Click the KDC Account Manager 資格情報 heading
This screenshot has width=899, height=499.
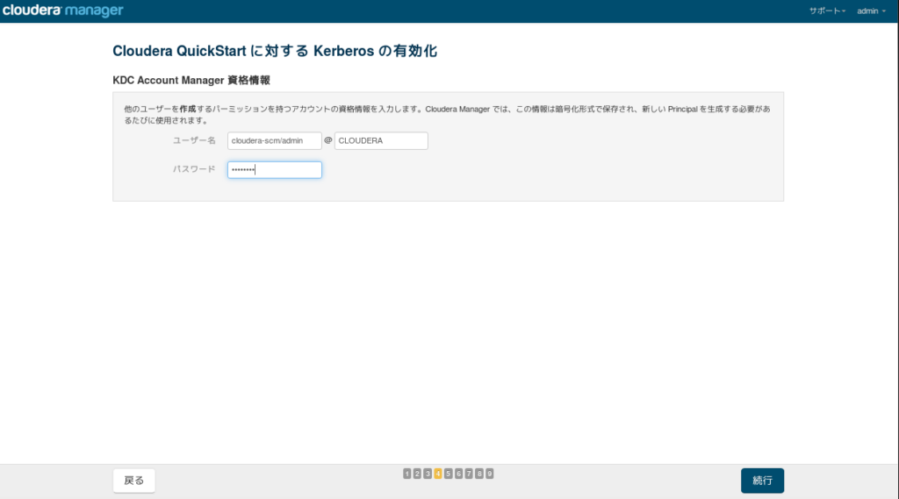coord(191,80)
